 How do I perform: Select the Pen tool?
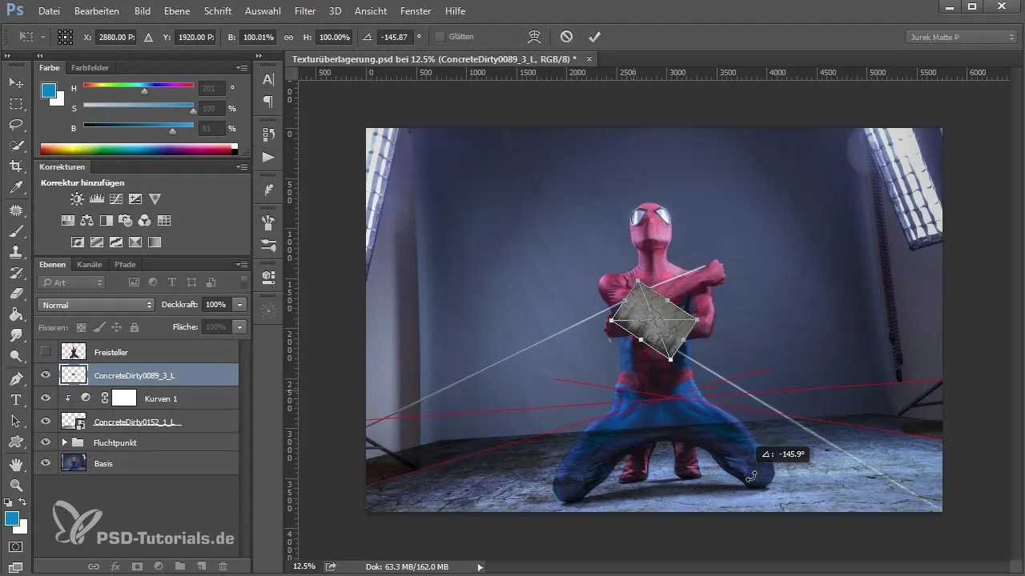[15, 378]
